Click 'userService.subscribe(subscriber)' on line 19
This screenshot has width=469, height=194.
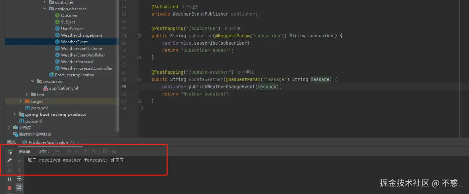point(206,43)
